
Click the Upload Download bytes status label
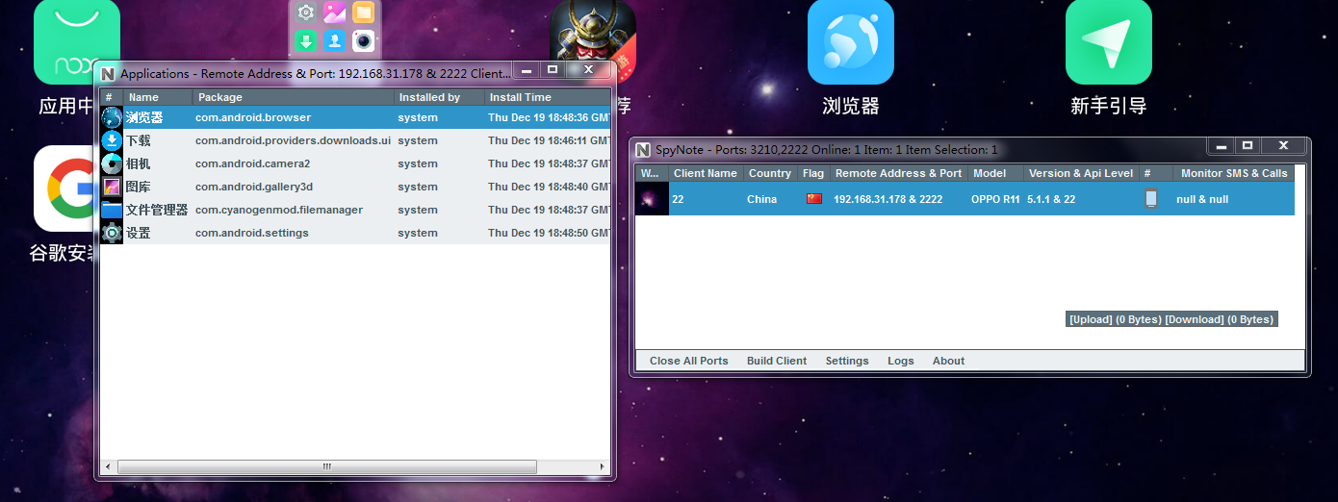(1171, 319)
